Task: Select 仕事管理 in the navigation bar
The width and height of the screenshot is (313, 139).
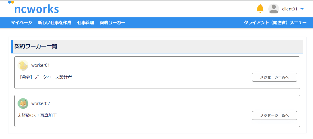Action: click(x=86, y=23)
